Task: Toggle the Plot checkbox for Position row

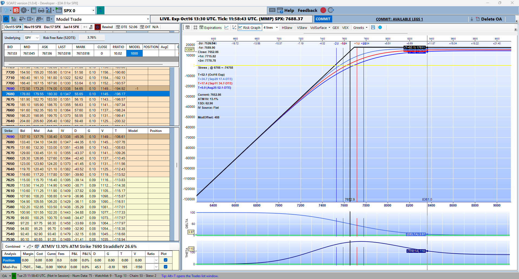Action: (x=165, y=260)
